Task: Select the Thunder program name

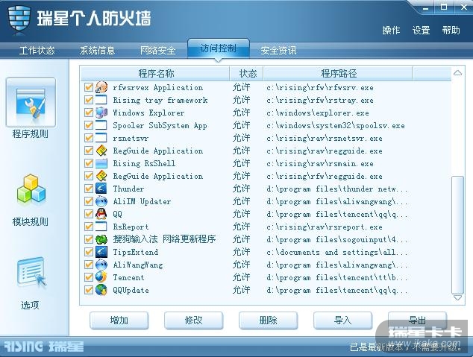Action: pyautogui.click(x=128, y=189)
